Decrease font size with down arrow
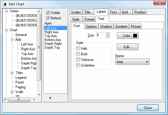 108,37
